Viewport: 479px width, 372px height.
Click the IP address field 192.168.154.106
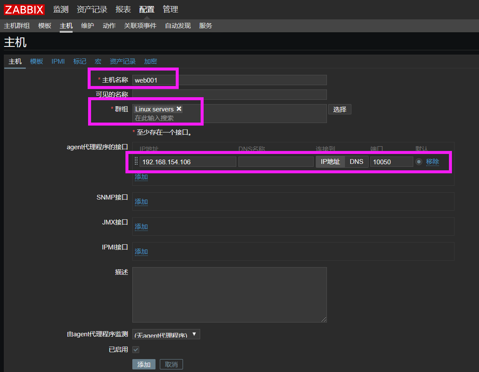click(x=188, y=162)
